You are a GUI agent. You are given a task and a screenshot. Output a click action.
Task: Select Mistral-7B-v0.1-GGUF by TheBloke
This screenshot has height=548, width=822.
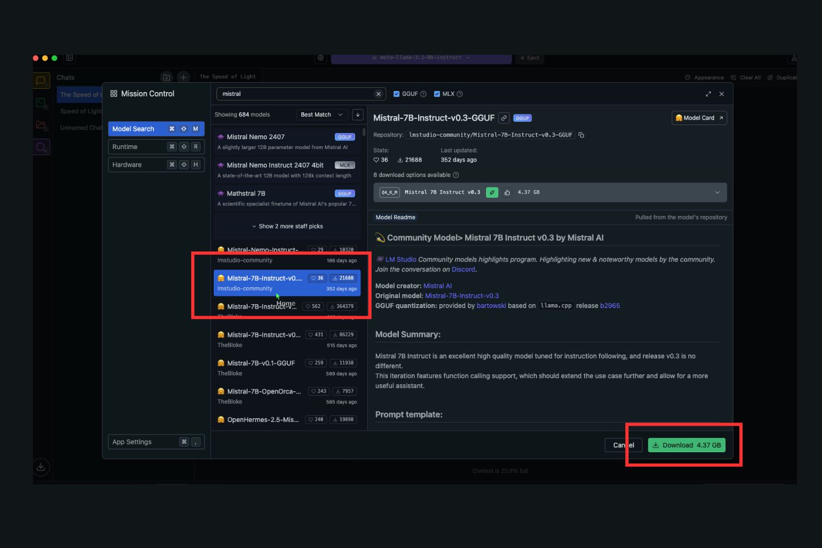[287, 368]
